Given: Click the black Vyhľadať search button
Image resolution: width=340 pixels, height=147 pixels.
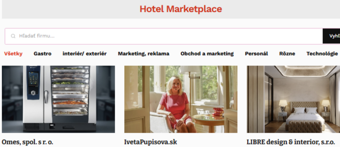Looking at the screenshot, I should 331,36.
